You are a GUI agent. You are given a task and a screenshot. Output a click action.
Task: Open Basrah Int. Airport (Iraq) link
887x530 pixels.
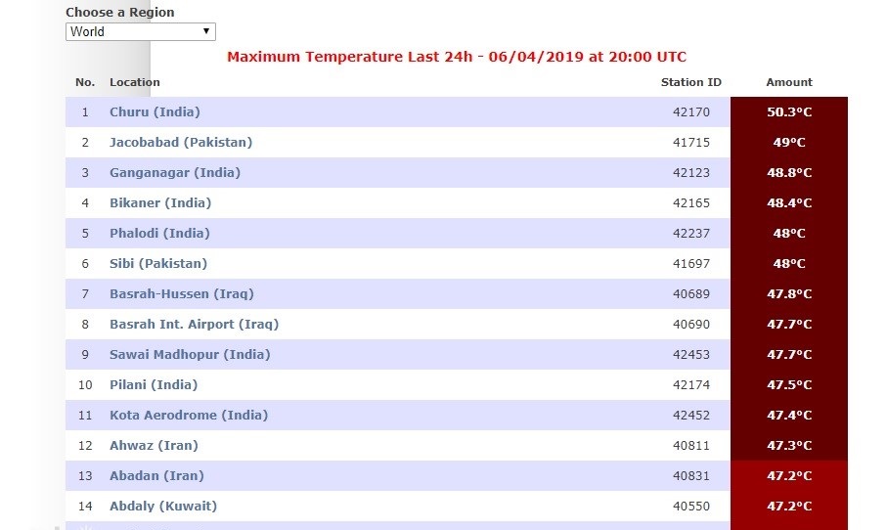click(194, 325)
